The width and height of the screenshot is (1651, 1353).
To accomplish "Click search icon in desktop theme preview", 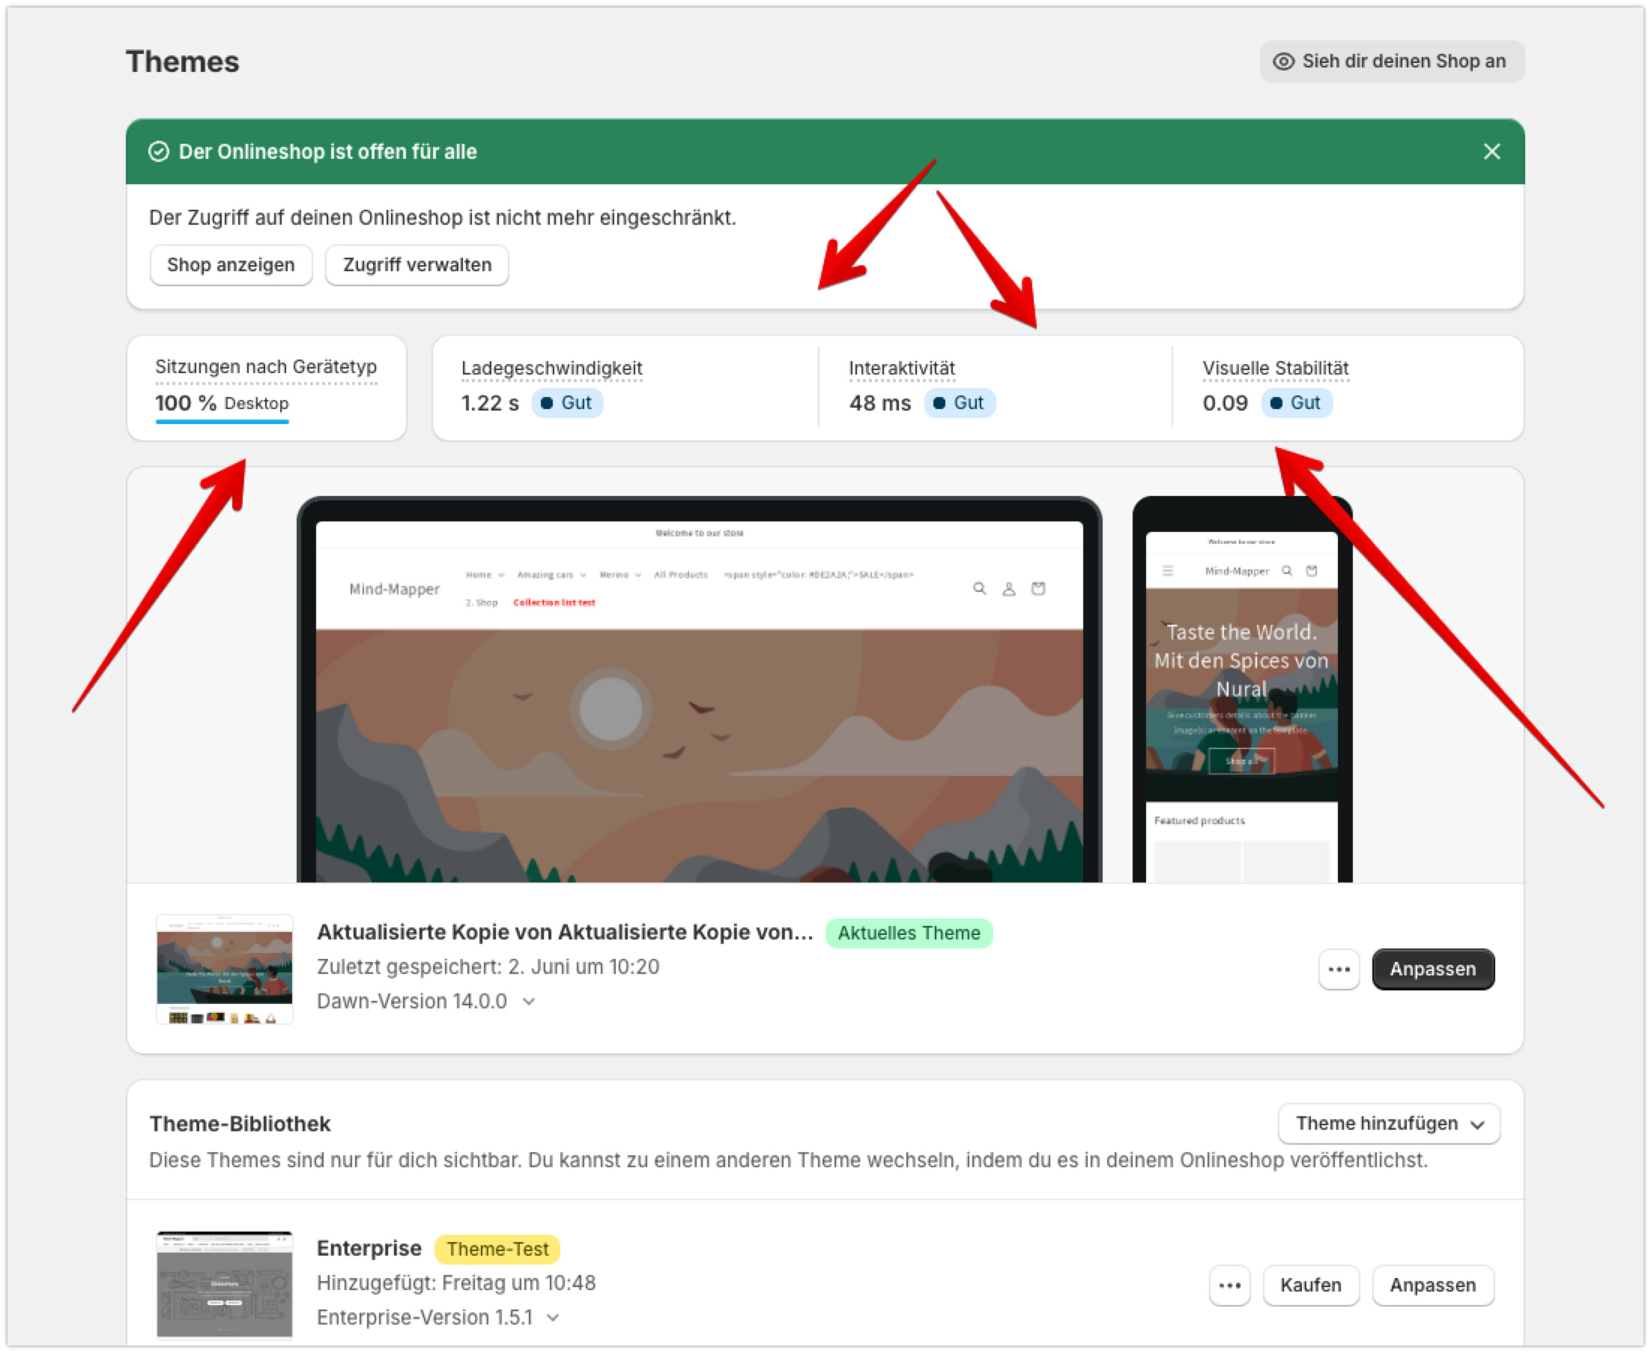I will click(x=978, y=588).
